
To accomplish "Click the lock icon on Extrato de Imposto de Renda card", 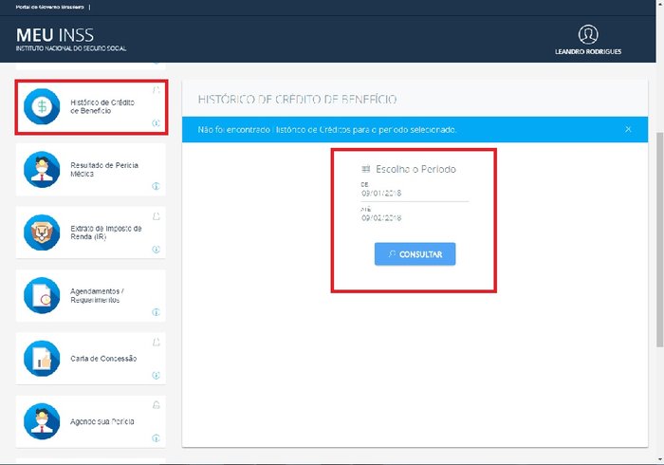I will [x=157, y=216].
